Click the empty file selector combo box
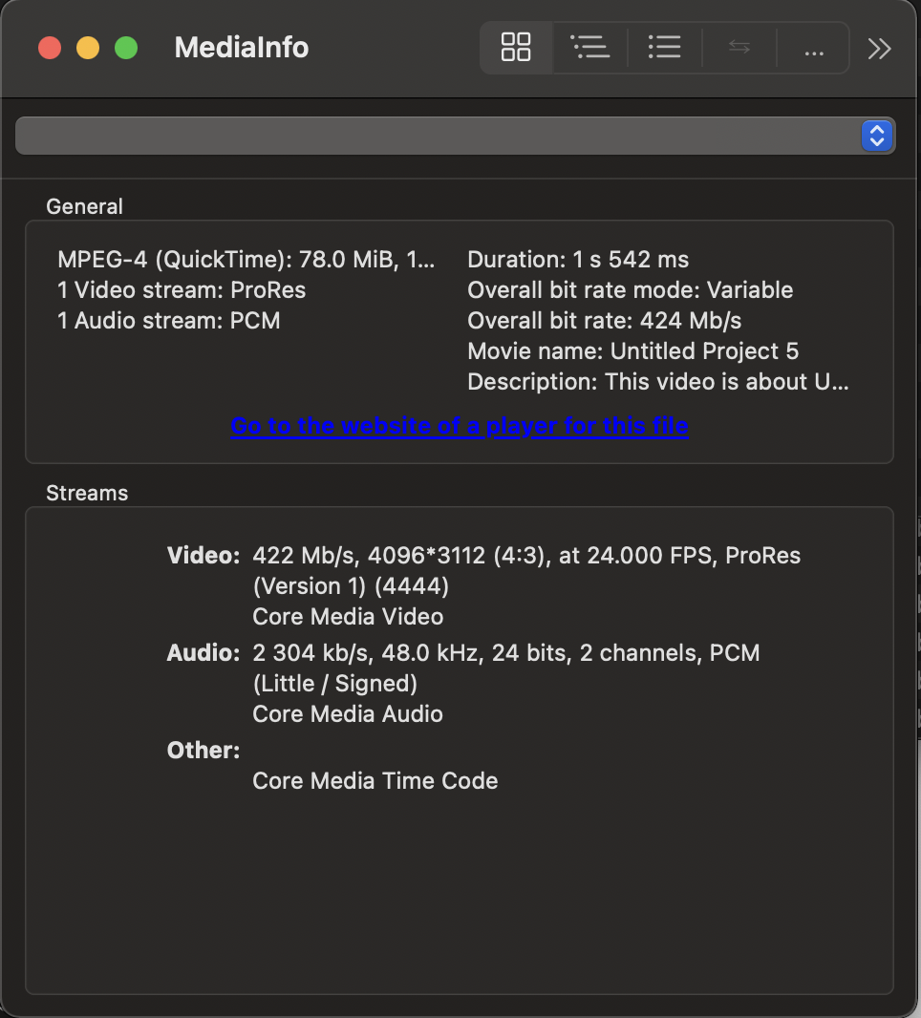Viewport: 921px width, 1018px height. point(456,136)
